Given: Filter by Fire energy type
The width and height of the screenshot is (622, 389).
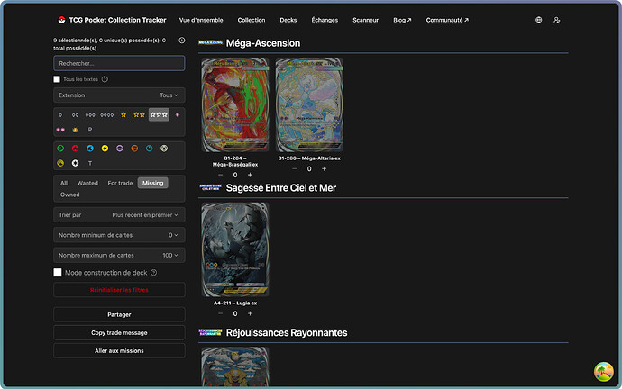Looking at the screenshot, I should 75,149.
